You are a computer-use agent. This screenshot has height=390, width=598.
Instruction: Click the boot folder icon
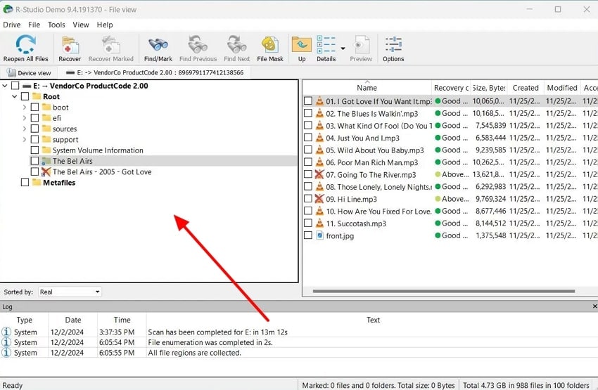[x=46, y=107]
